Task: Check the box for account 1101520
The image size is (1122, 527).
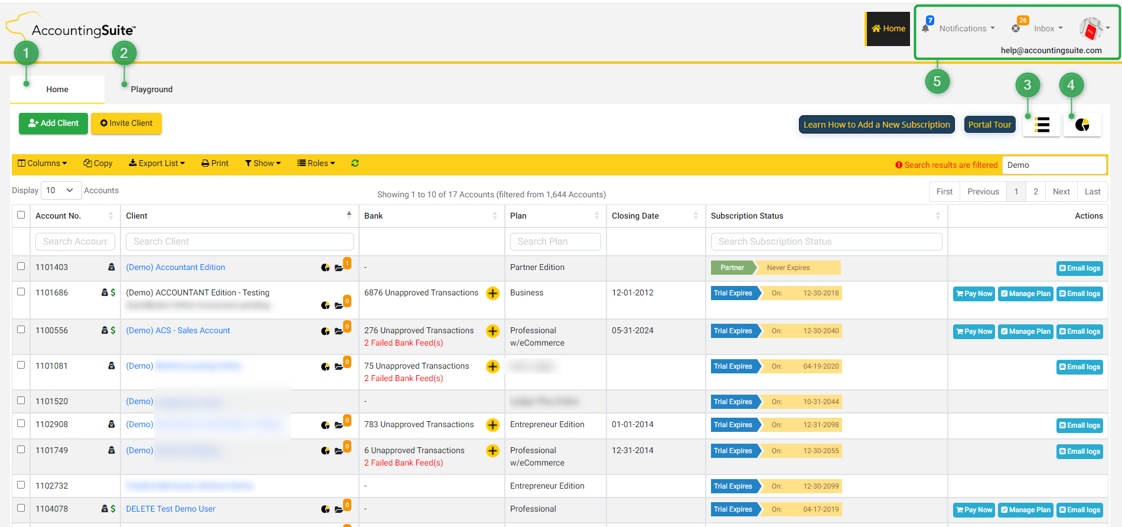Action: point(21,400)
